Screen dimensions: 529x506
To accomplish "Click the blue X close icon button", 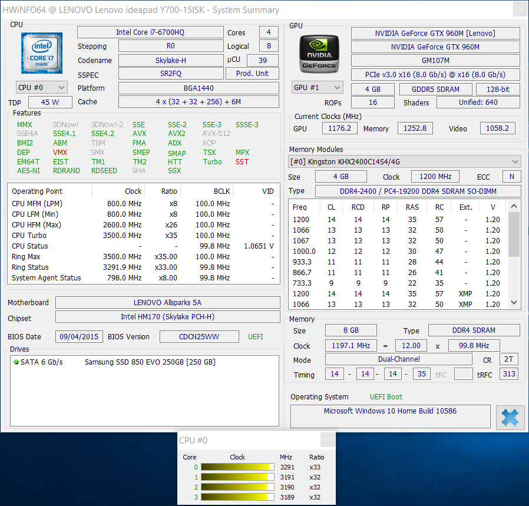I will (x=510, y=417).
